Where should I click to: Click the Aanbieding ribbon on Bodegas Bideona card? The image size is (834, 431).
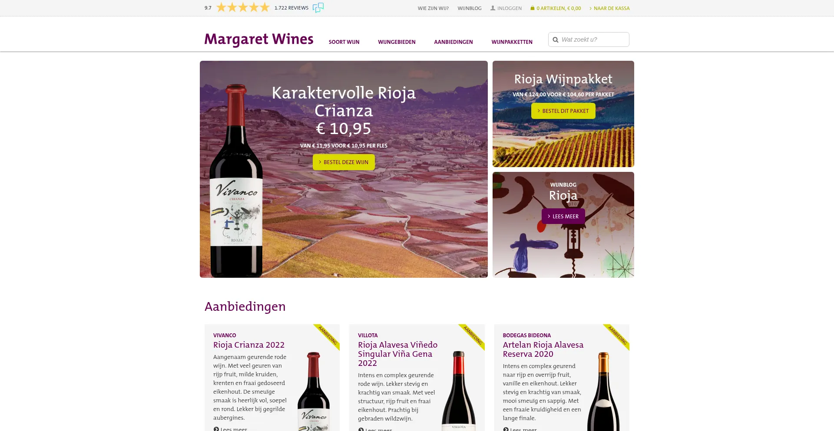(x=617, y=336)
